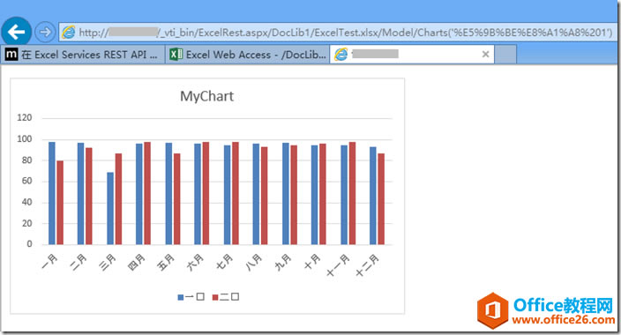
Task: Close the active browser tab
Action: tap(485, 55)
